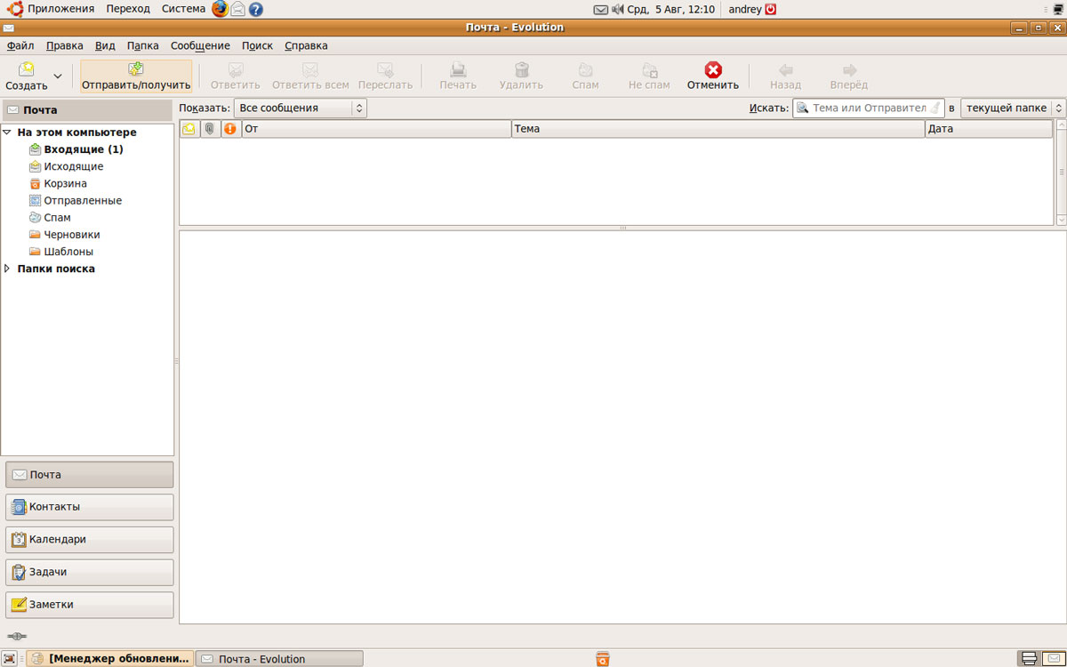Image resolution: width=1067 pixels, height=667 pixels.
Task: Select the Исходящие folder
Action: click(74, 166)
